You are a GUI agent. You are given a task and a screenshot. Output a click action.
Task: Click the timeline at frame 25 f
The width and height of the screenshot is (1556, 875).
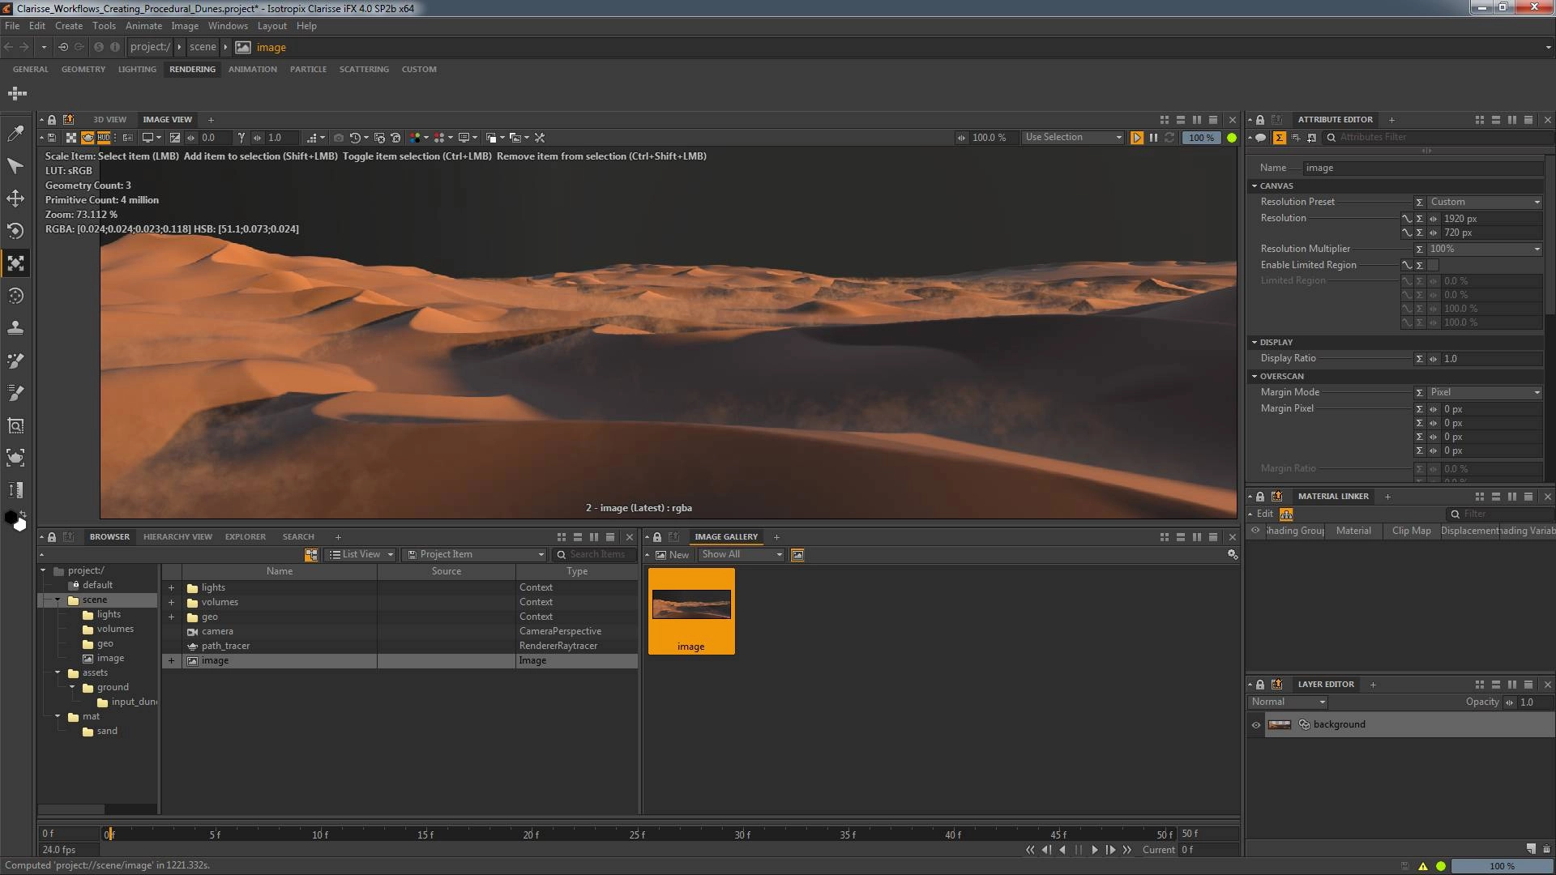[637, 834]
